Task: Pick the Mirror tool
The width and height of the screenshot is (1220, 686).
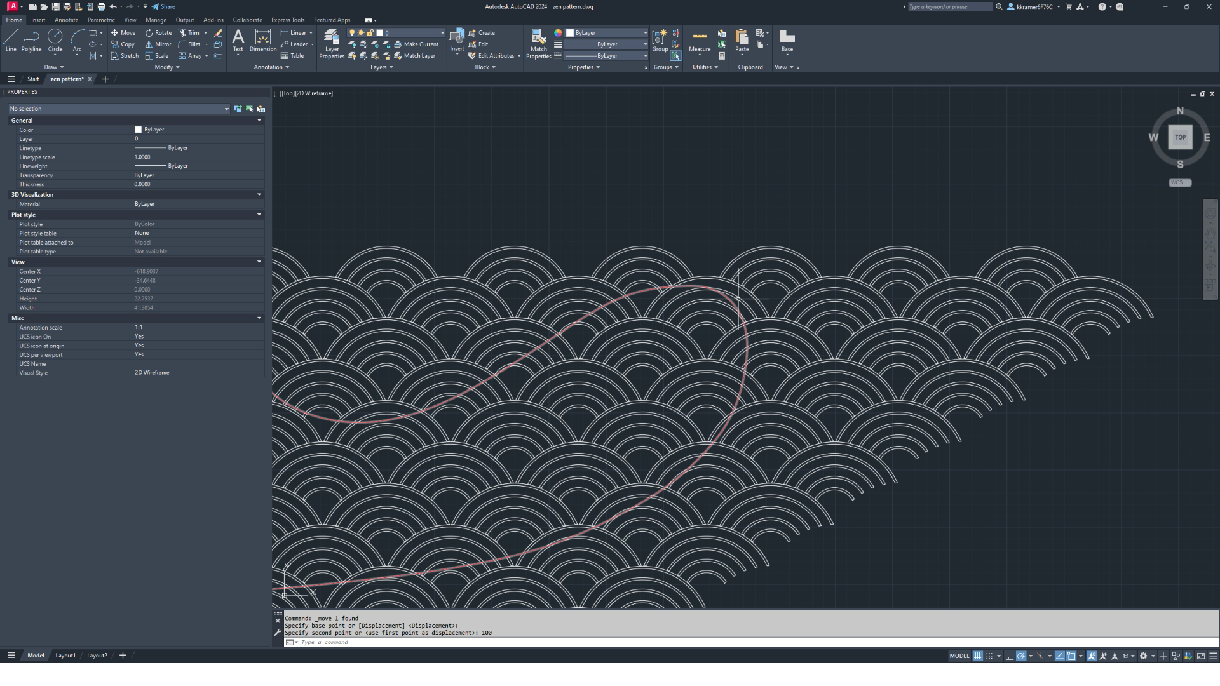Action: click(158, 44)
